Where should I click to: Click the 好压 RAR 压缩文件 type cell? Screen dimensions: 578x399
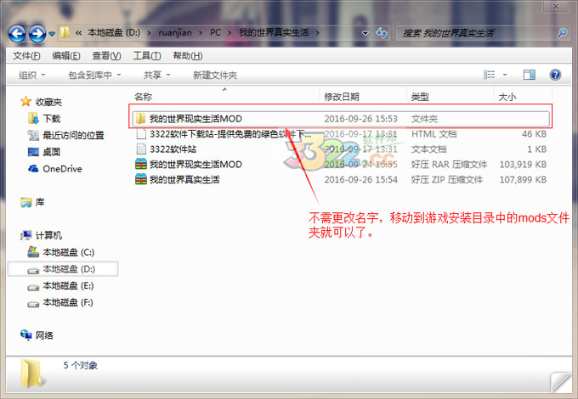(x=449, y=164)
